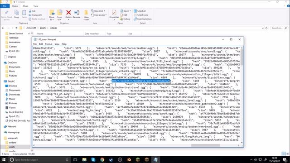Select Server Survival in the navigation pane
Screen dimensions: 290x163
[x=16, y=34]
